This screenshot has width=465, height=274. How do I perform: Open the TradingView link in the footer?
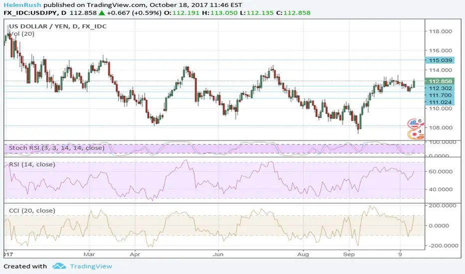coord(91,267)
